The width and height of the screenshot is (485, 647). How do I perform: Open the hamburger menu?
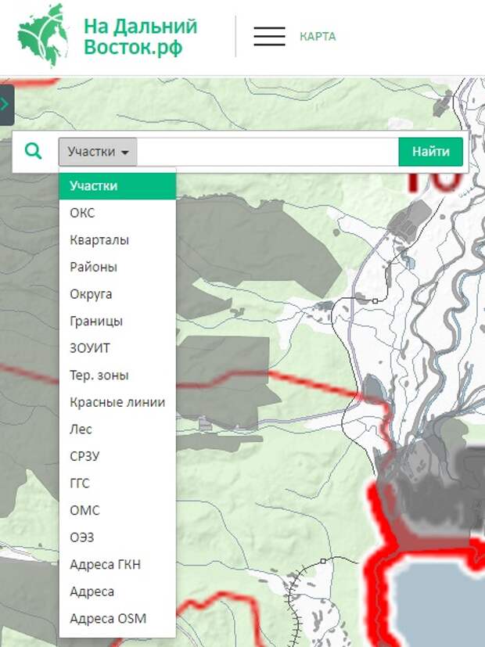click(x=269, y=37)
